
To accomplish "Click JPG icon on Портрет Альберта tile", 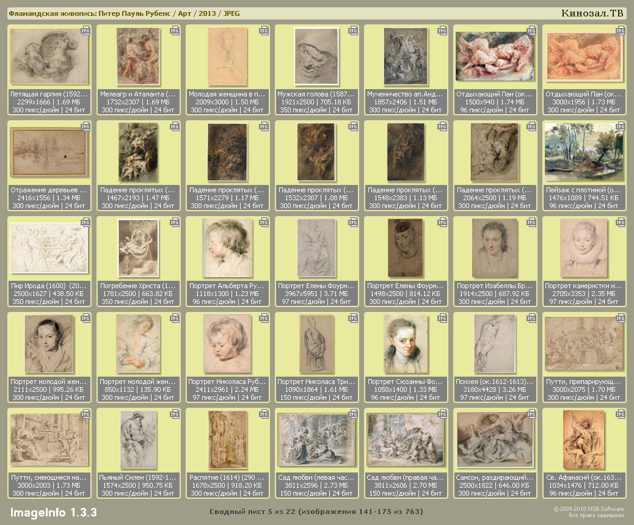I will [264, 222].
